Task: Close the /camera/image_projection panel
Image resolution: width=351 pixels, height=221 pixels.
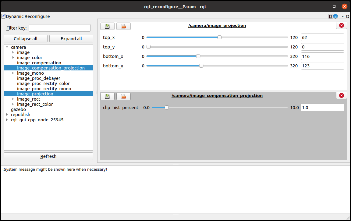Action: click(341, 25)
